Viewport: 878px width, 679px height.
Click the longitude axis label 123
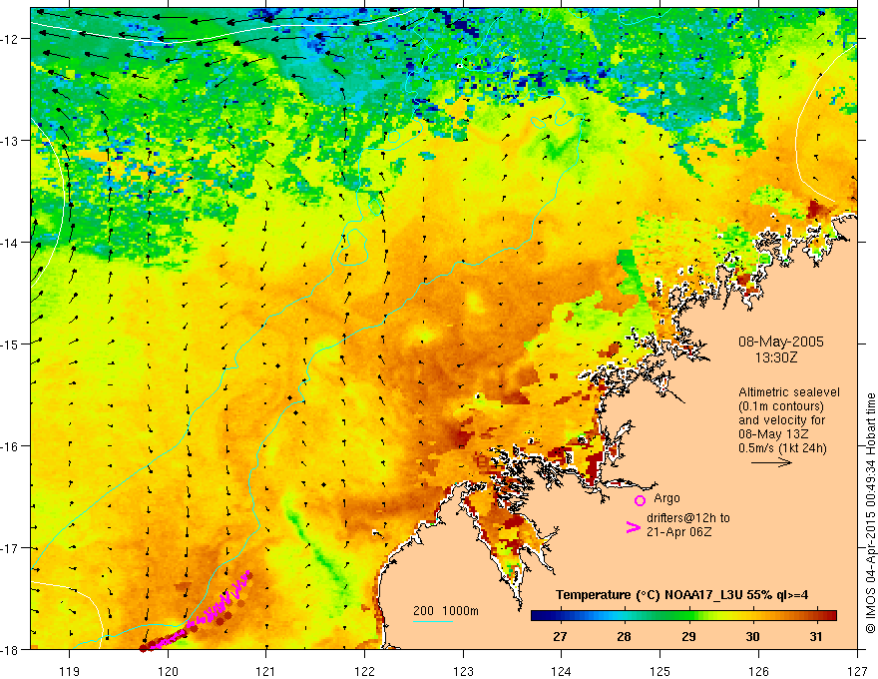tap(463, 671)
